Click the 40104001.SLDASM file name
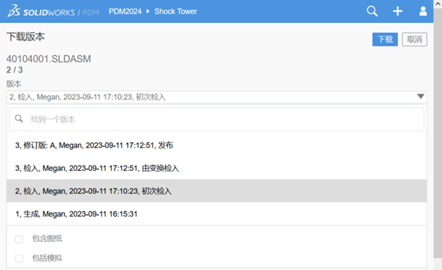This screenshot has width=442, height=270. (x=49, y=59)
